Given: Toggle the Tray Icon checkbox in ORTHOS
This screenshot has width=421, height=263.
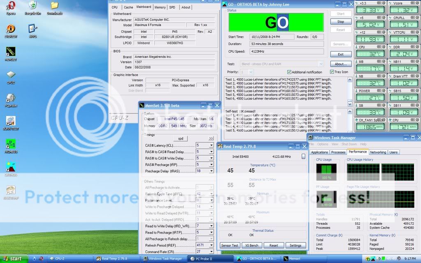Looking at the screenshot, I should [x=332, y=72].
